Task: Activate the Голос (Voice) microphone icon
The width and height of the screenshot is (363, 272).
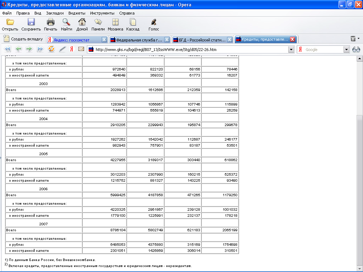Action: pyautogui.click(x=153, y=22)
